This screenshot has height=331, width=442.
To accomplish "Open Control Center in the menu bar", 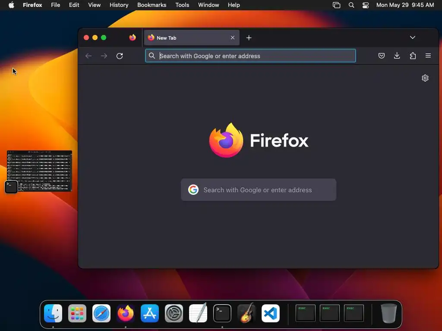I will click(366, 5).
